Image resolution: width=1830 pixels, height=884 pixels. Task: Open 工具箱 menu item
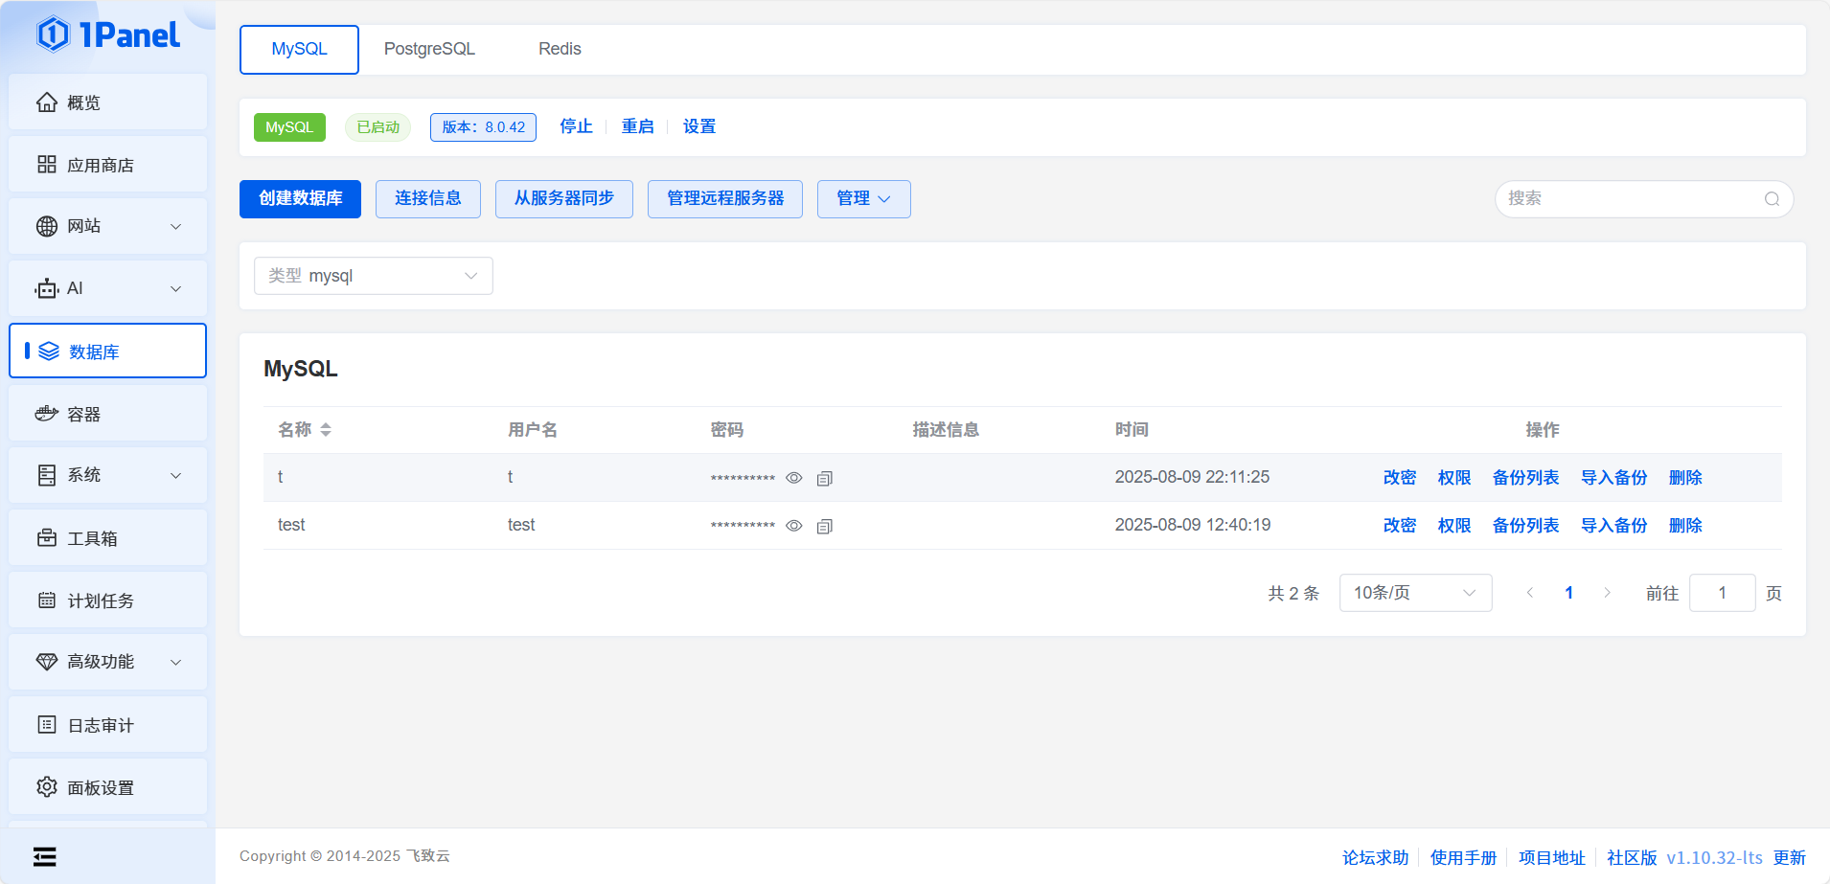point(108,538)
